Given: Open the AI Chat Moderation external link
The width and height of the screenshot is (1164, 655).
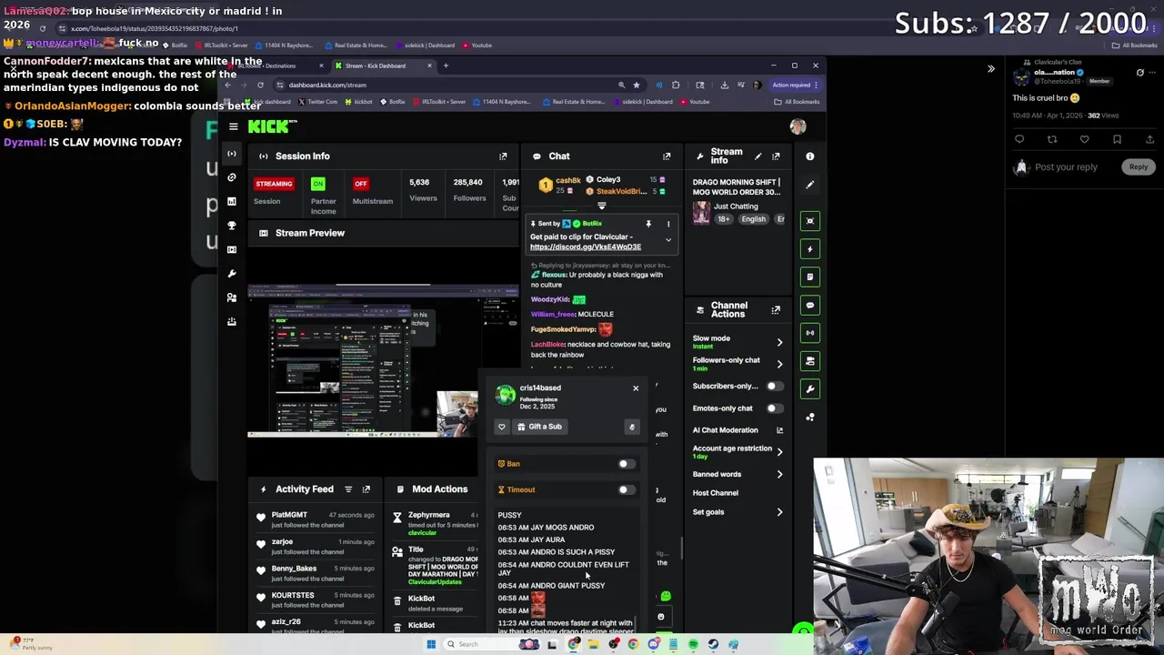Looking at the screenshot, I should [779, 430].
